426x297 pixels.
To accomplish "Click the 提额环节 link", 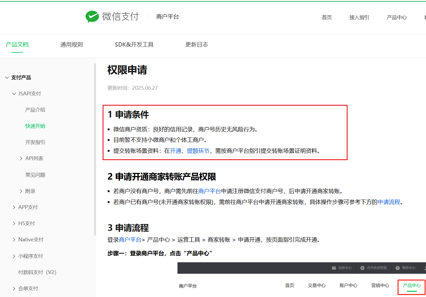I will [x=198, y=151].
